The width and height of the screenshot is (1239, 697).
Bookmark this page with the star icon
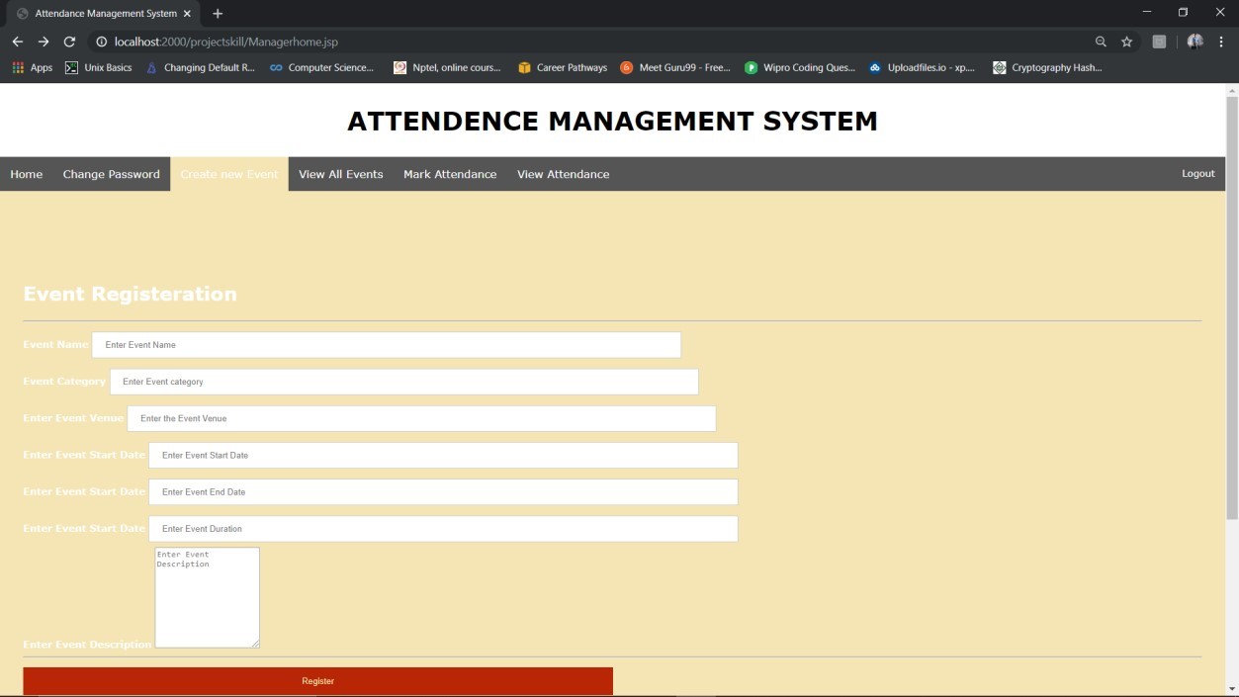pos(1126,42)
